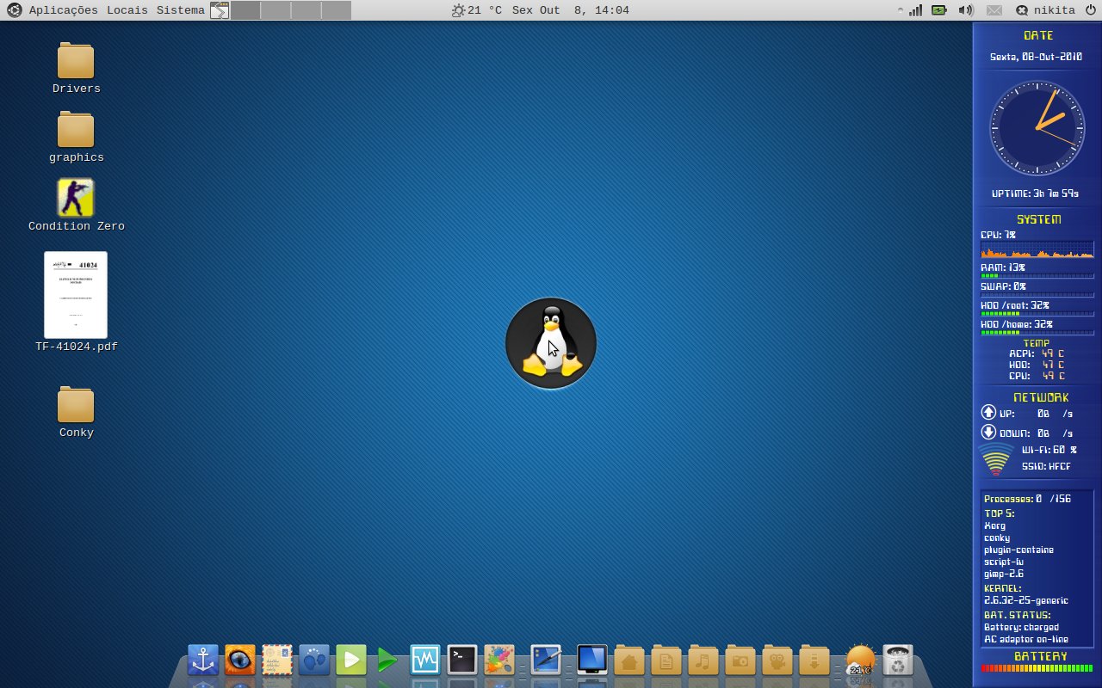The width and height of the screenshot is (1102, 688).
Task: Click the weather sun docklet
Action: click(x=861, y=660)
